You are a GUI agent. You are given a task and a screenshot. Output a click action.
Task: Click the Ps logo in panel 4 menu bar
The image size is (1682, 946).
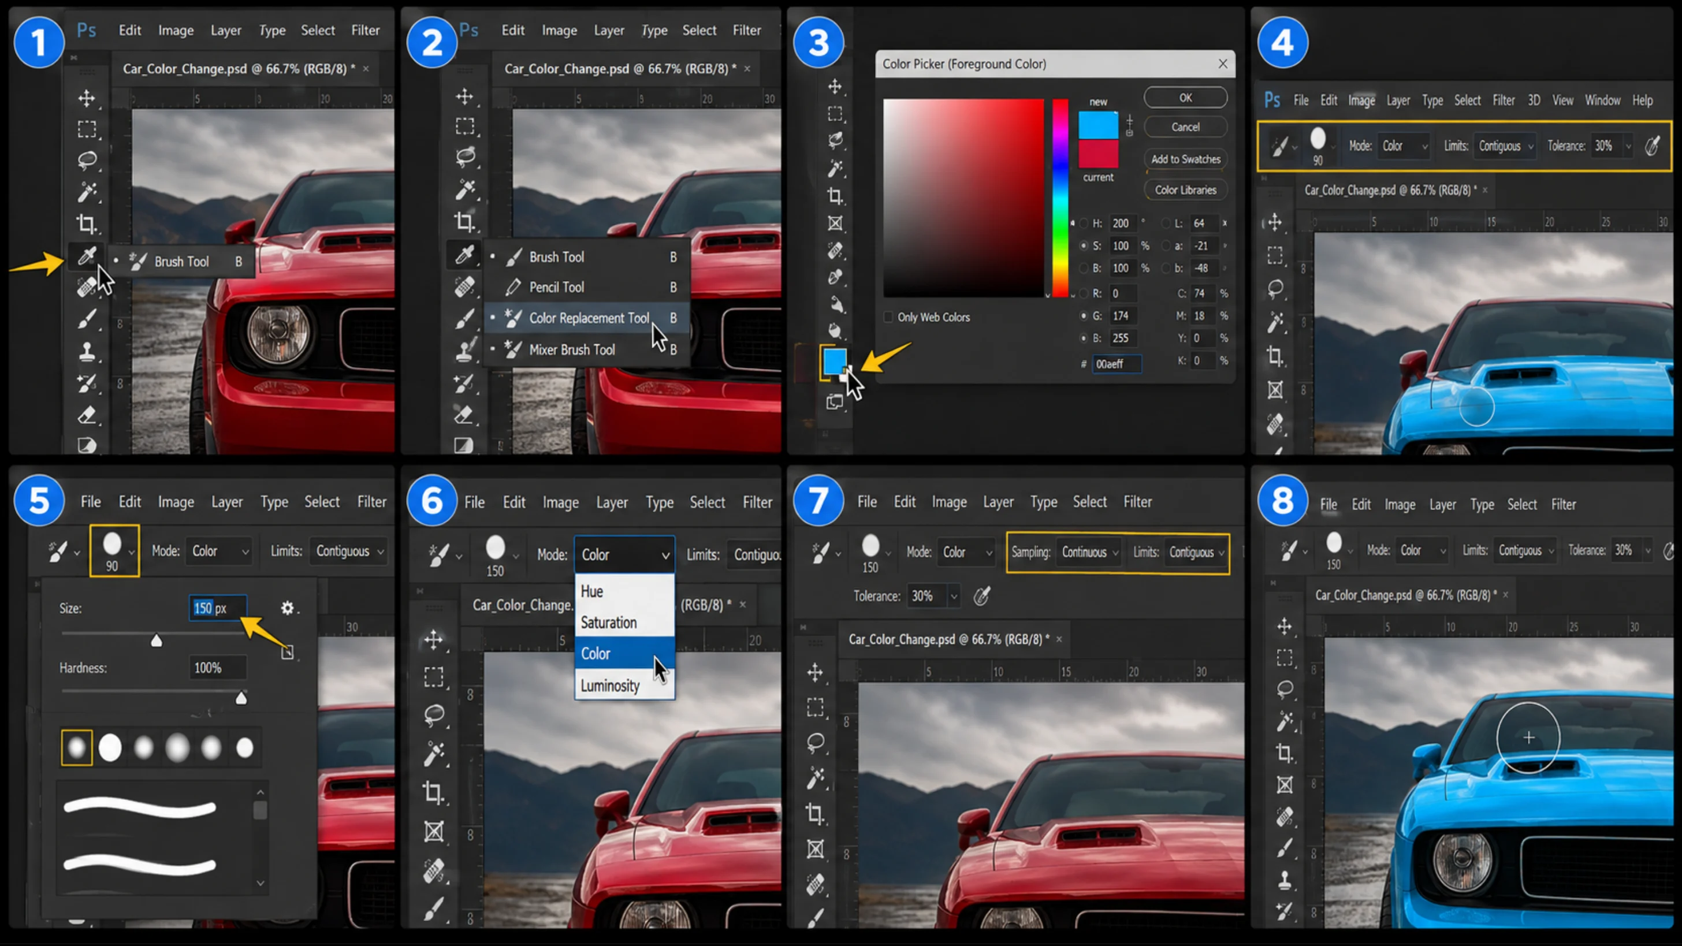pos(1272,100)
